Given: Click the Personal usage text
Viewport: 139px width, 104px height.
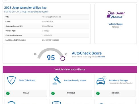Looking at the screenshot, I should 116,27.
